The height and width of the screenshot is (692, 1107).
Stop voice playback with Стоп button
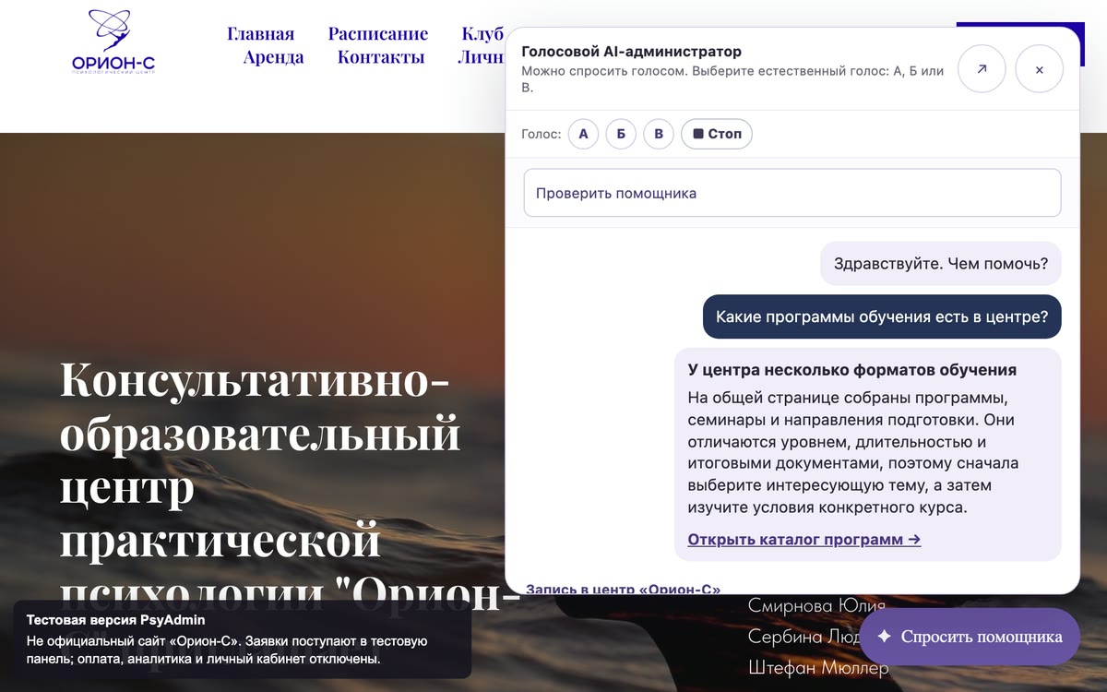(717, 134)
